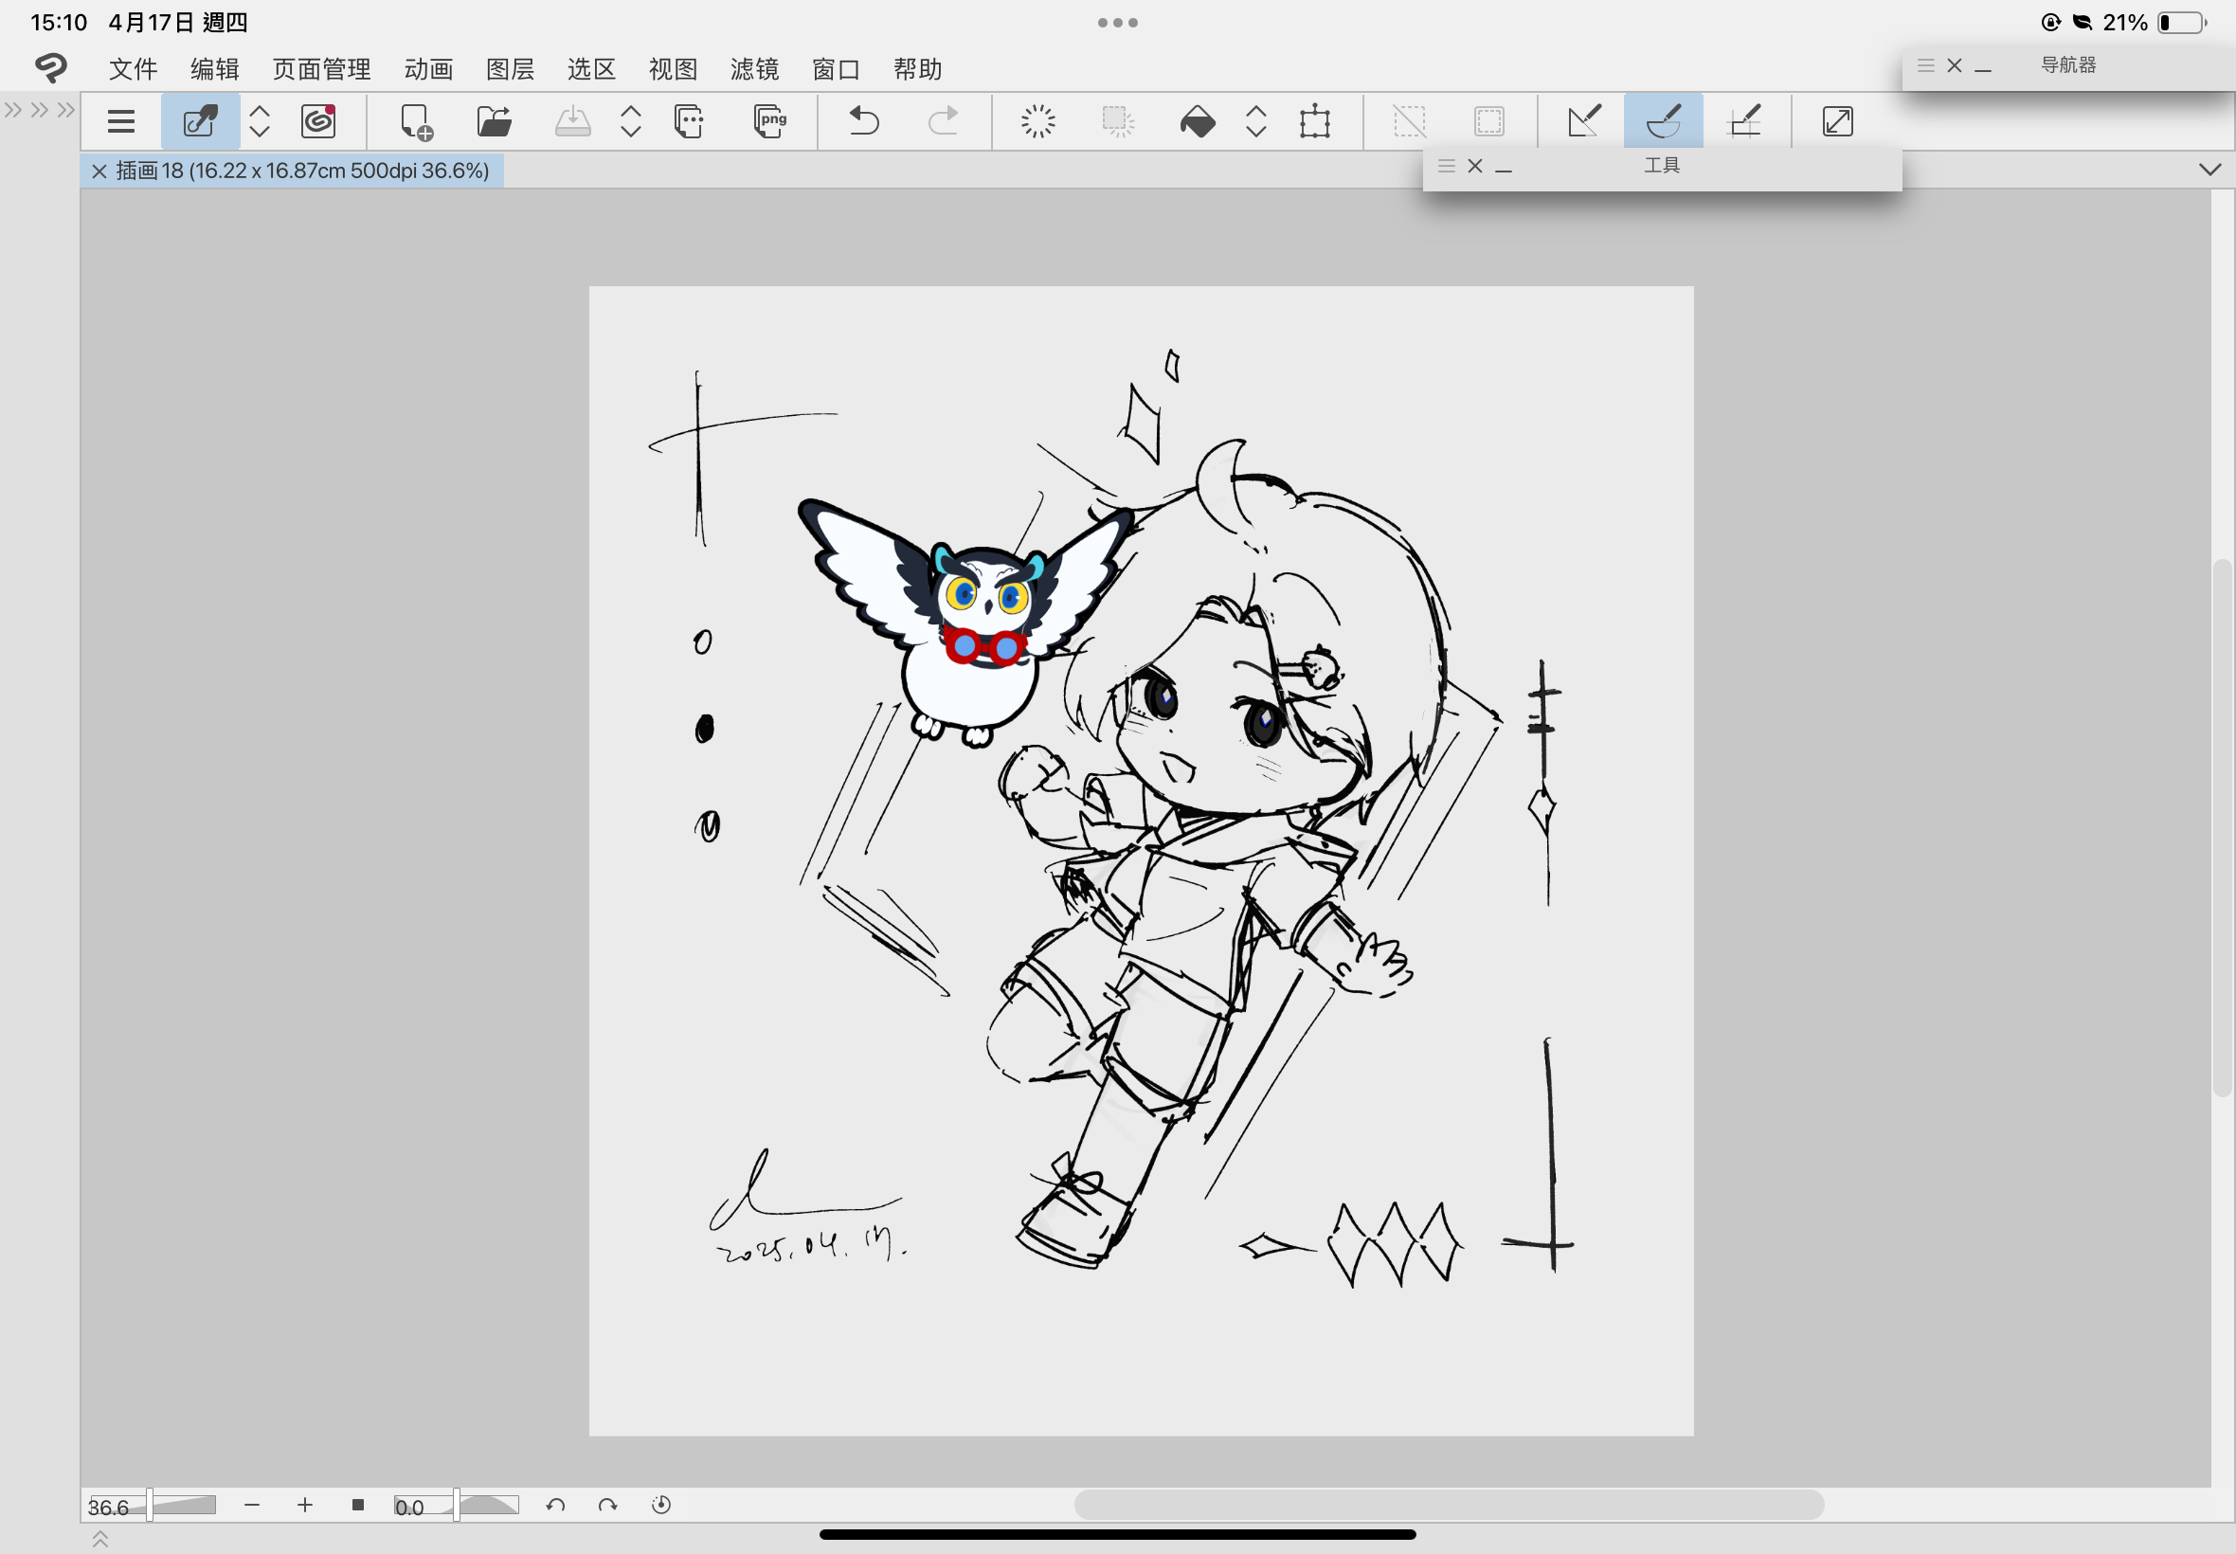
Task: Click the save-as duplicate file icon
Action: [x=688, y=121]
